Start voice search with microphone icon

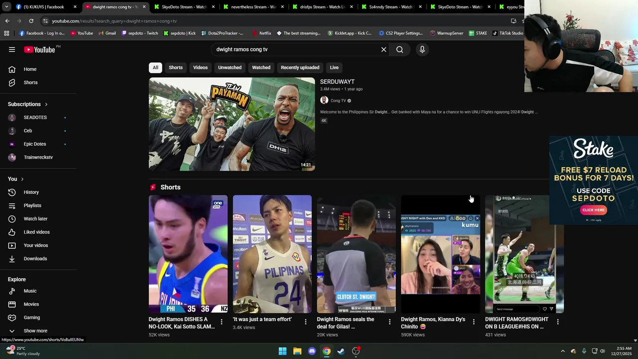422,49
